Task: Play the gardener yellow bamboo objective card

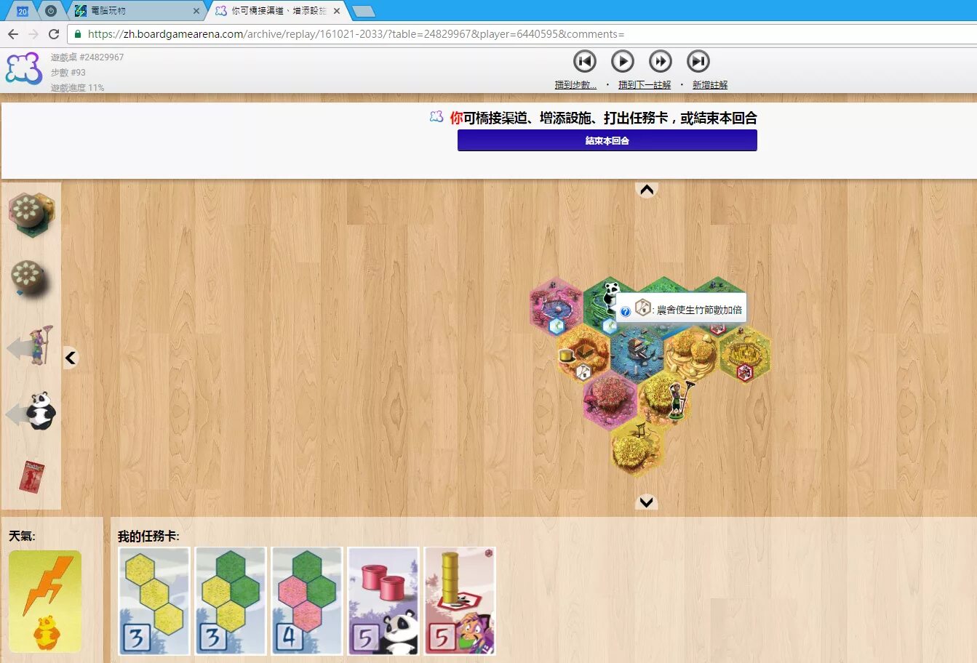Action: coord(460,601)
